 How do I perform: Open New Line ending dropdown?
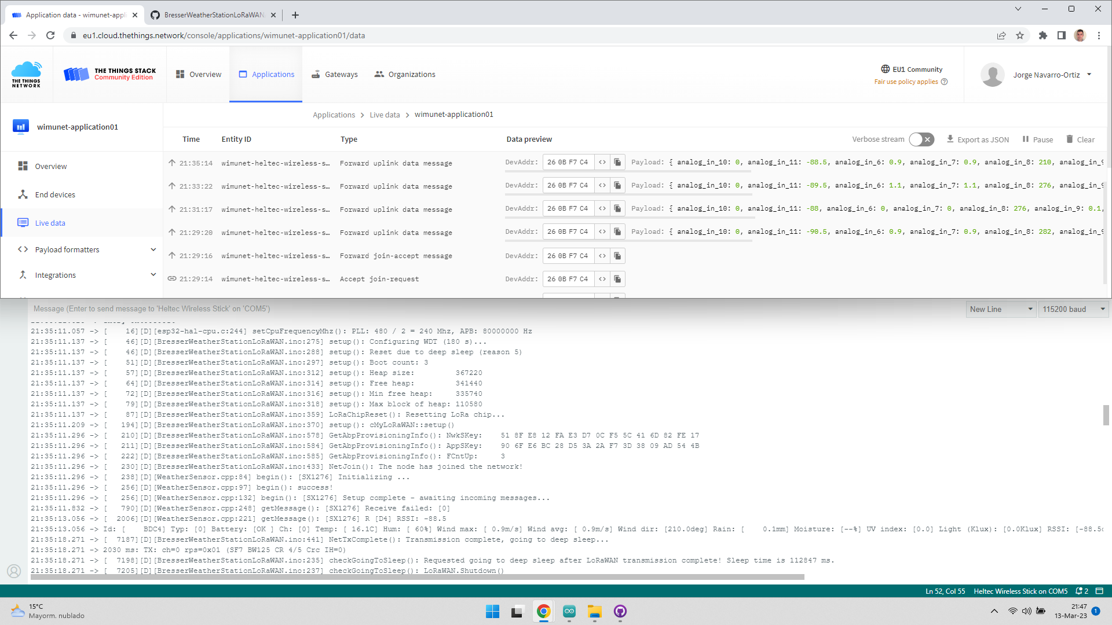click(x=1000, y=309)
